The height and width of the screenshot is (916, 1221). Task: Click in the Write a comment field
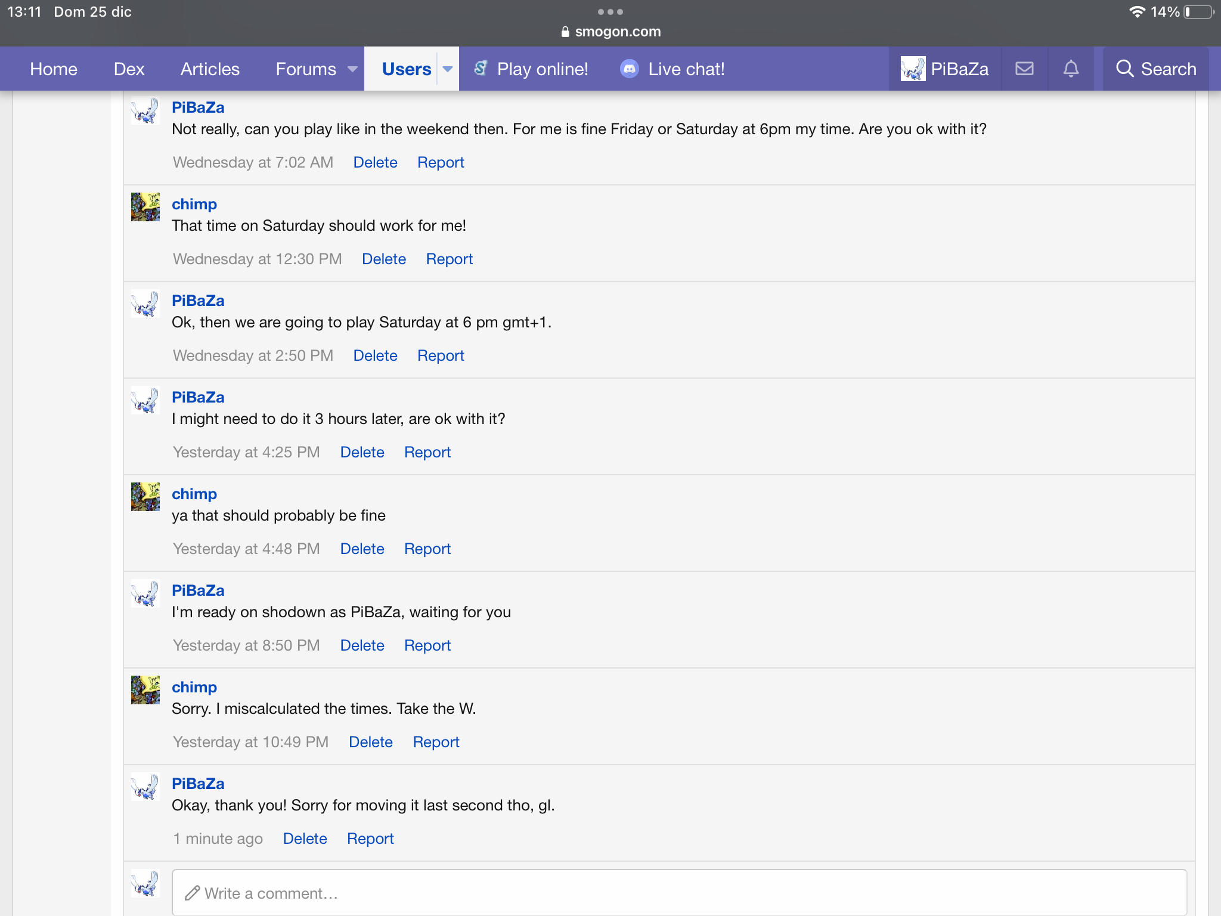[678, 893]
